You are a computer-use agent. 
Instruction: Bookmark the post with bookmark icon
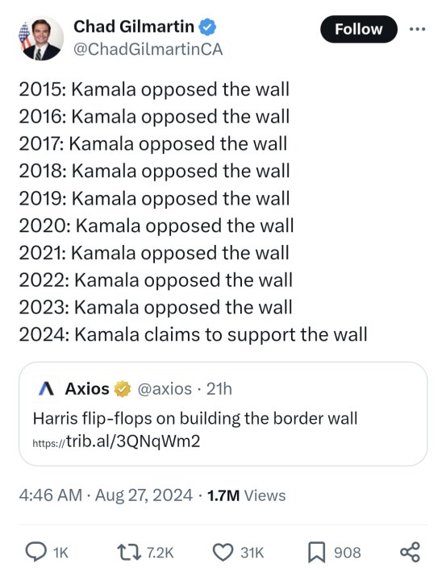coord(317,553)
